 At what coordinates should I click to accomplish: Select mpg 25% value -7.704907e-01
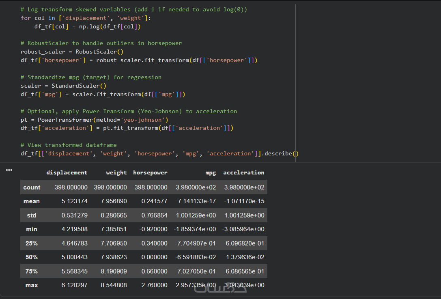(x=196, y=243)
